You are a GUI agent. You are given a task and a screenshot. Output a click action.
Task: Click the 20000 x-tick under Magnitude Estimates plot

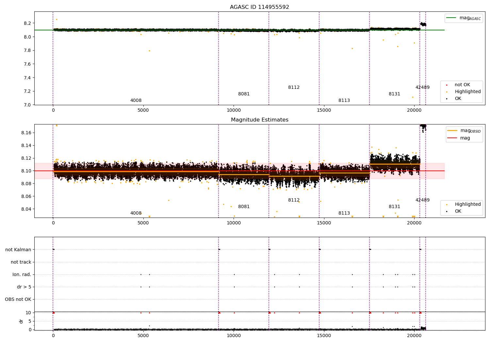click(414, 223)
